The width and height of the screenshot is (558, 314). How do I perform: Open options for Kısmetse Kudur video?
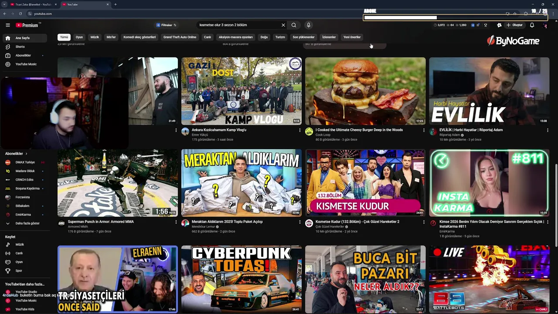424,222
